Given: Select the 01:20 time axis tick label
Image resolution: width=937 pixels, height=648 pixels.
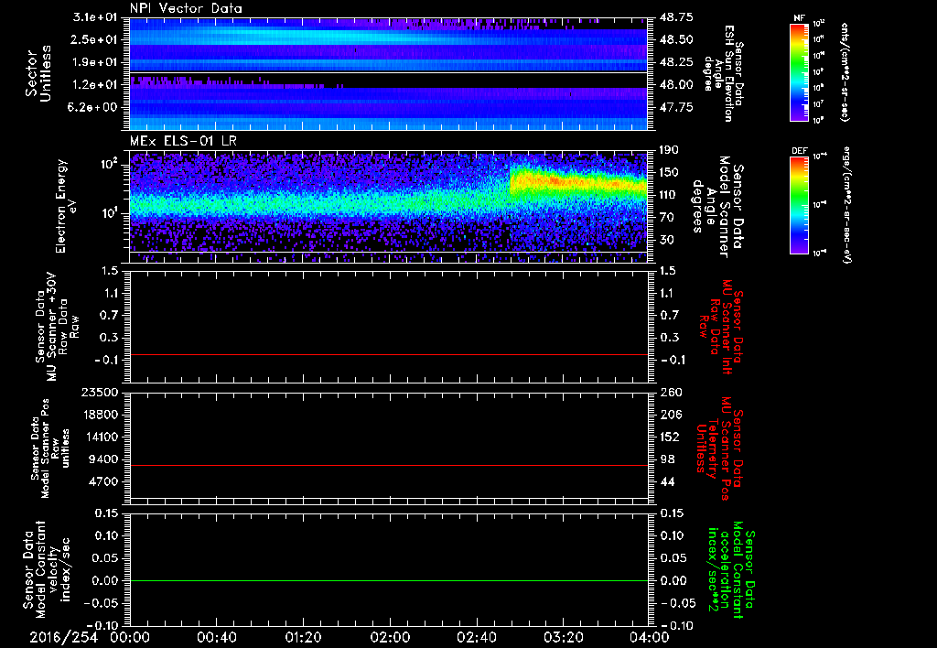Looking at the screenshot, I should click(x=303, y=637).
